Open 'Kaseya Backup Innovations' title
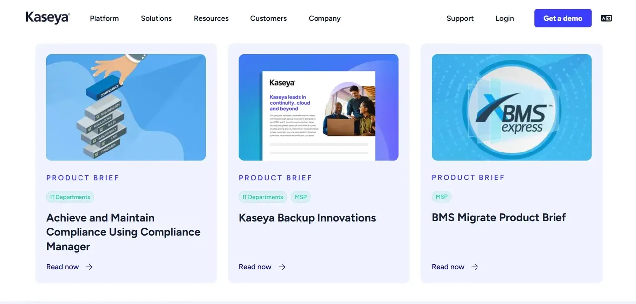Viewport: 636px width, 304px height. pyautogui.click(x=307, y=218)
